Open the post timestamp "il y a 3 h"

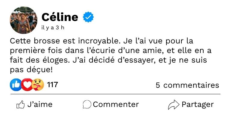(x=53, y=28)
